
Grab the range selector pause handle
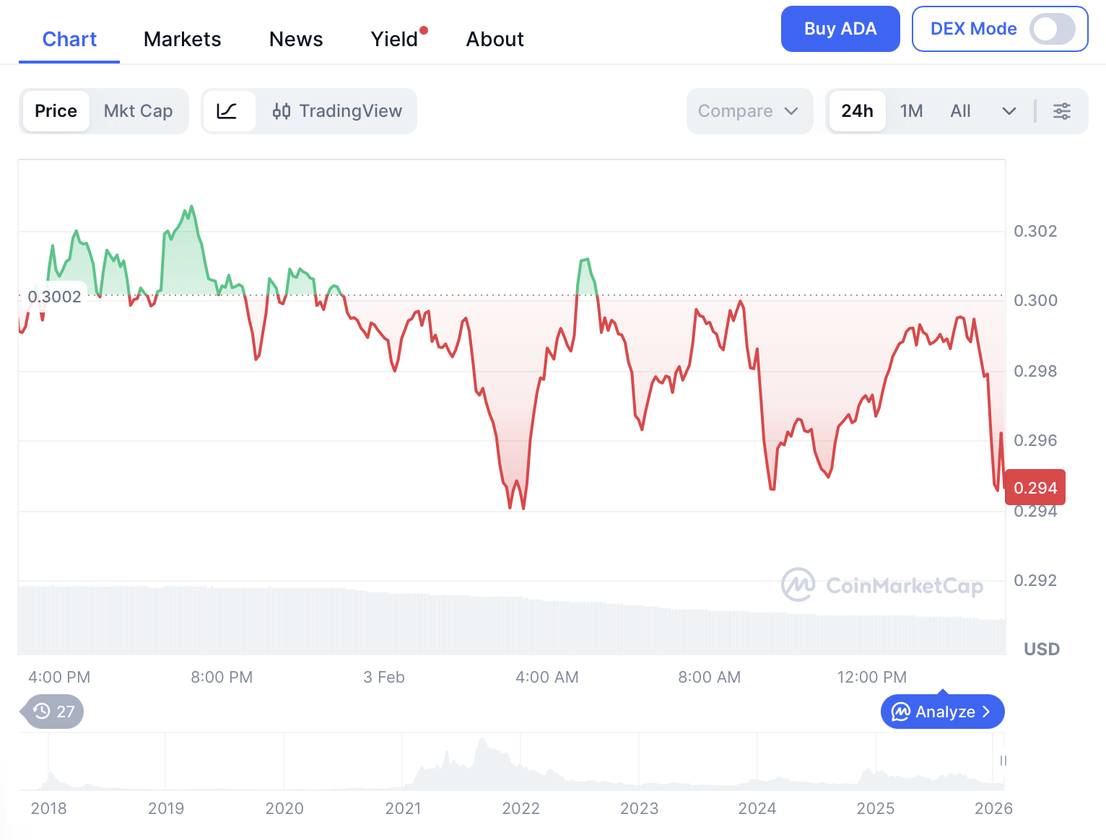[x=1003, y=761]
